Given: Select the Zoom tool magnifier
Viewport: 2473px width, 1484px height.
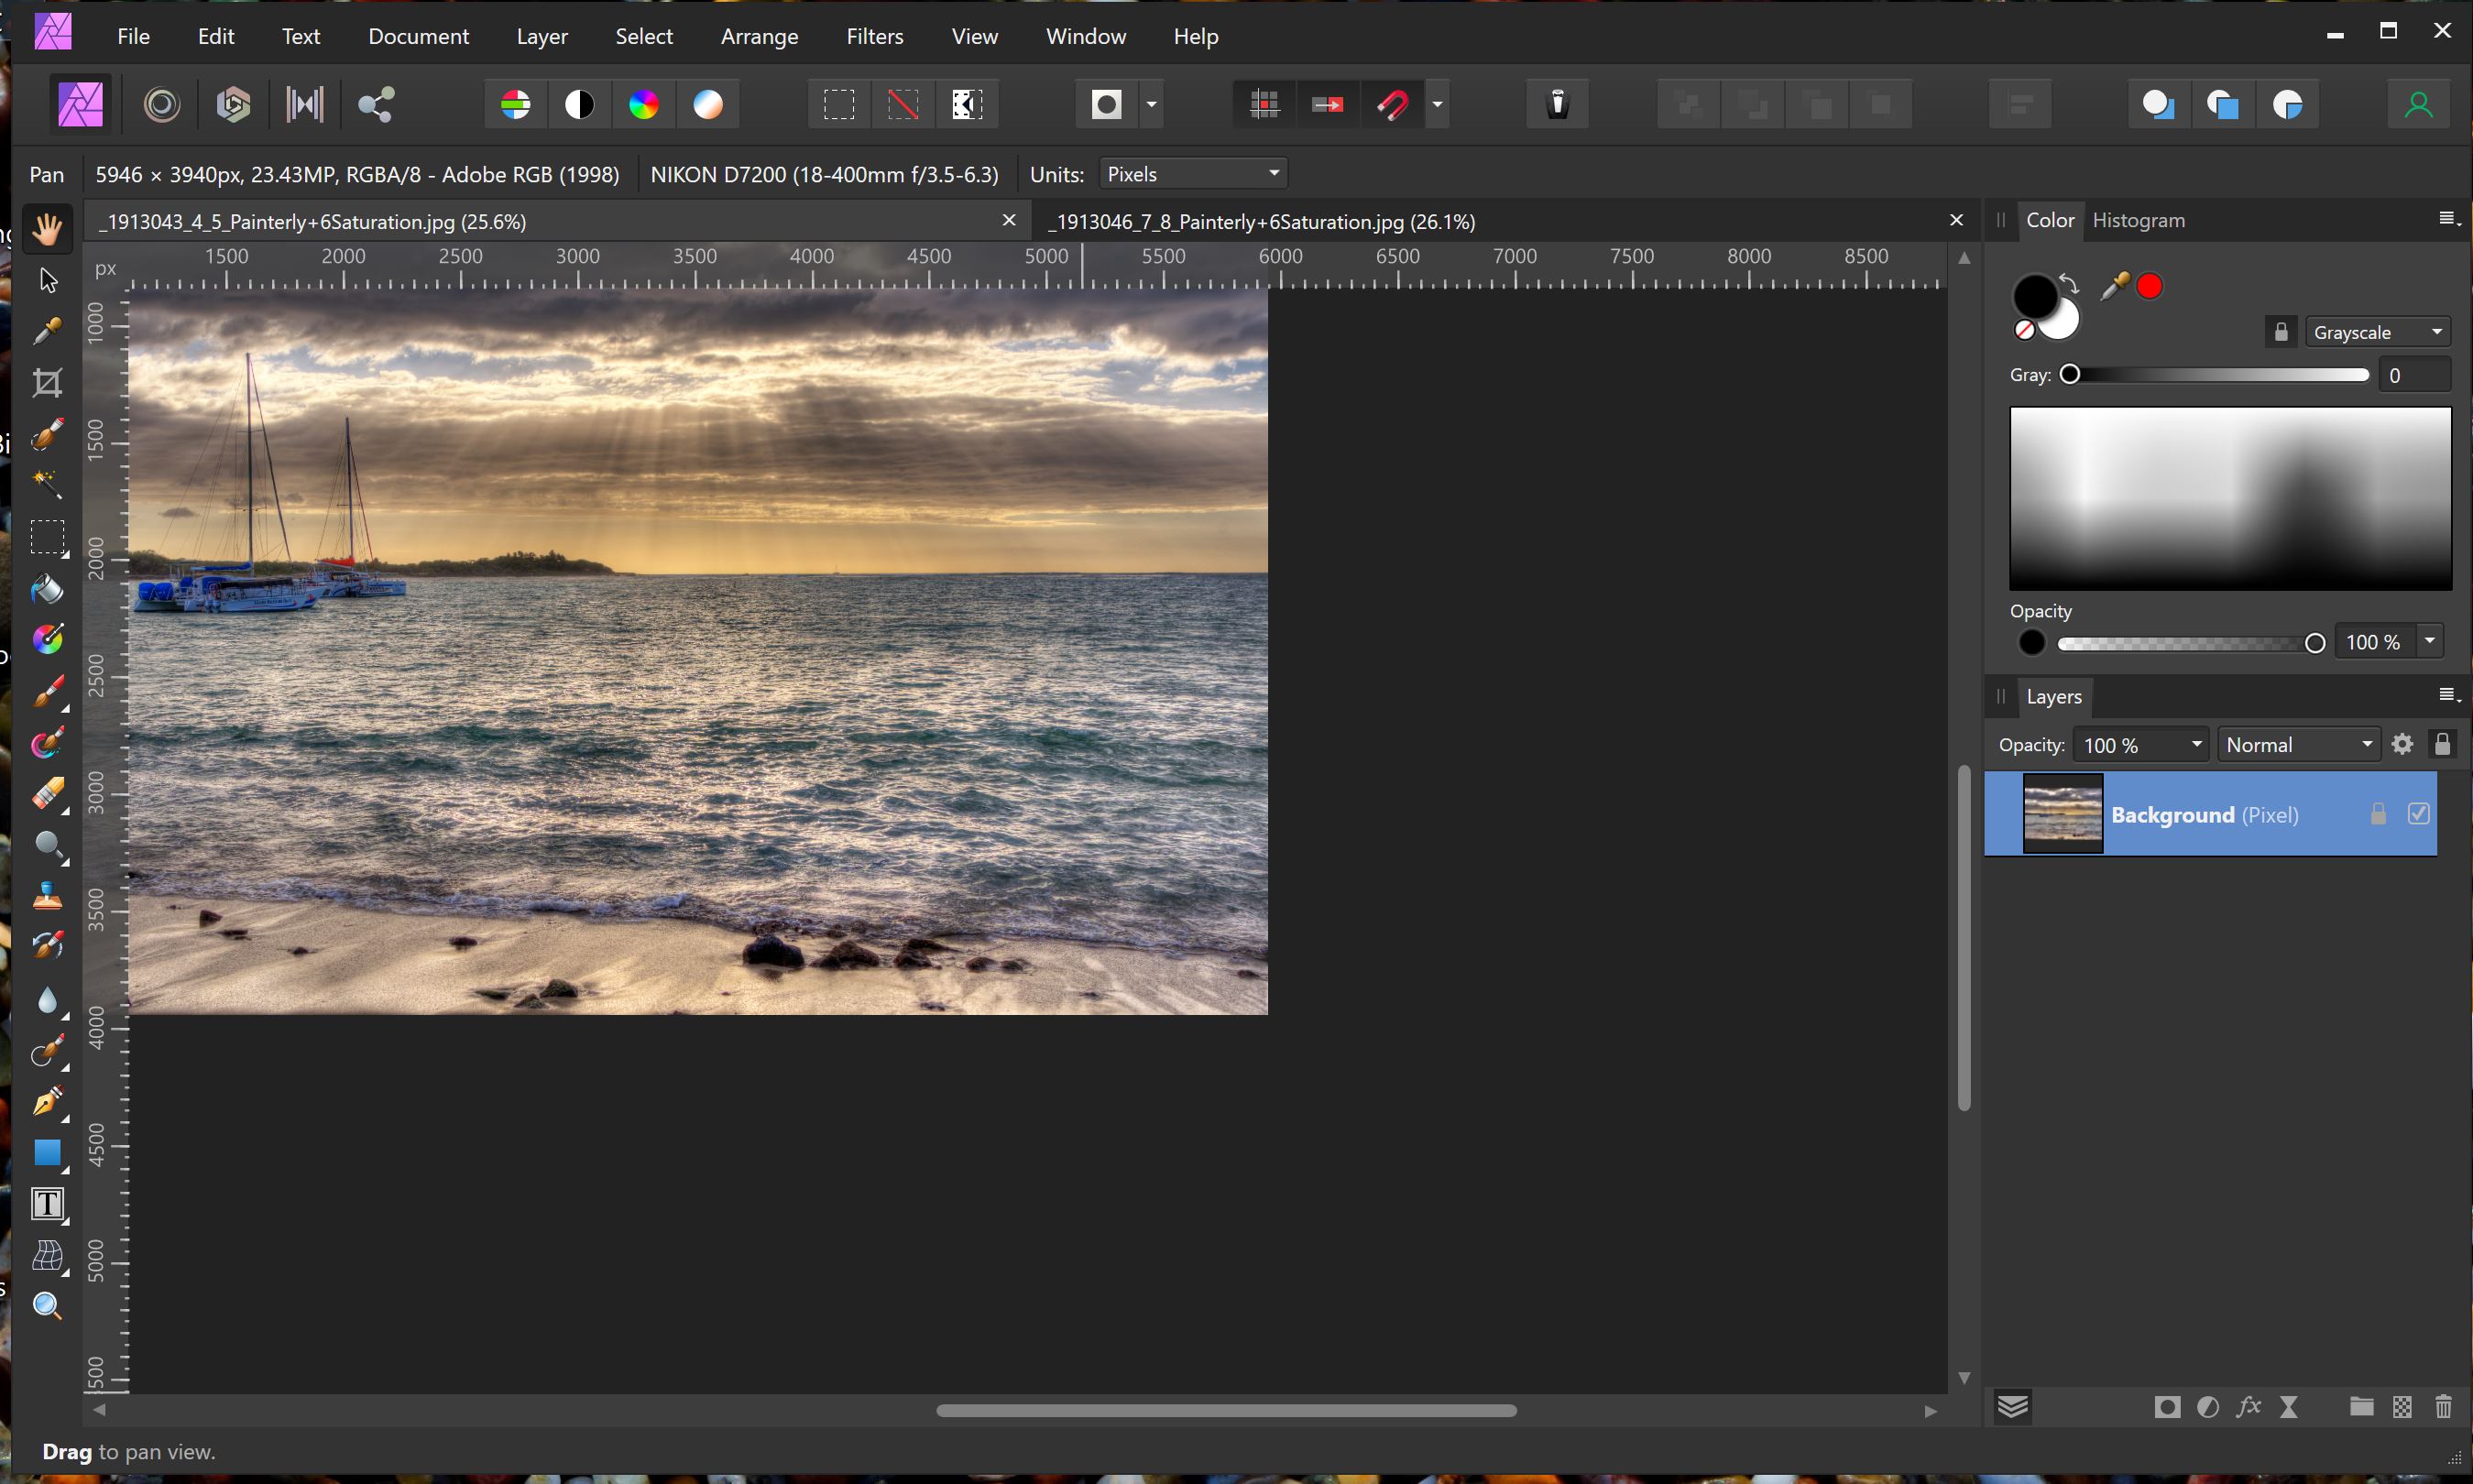Looking at the screenshot, I should (47, 1306).
